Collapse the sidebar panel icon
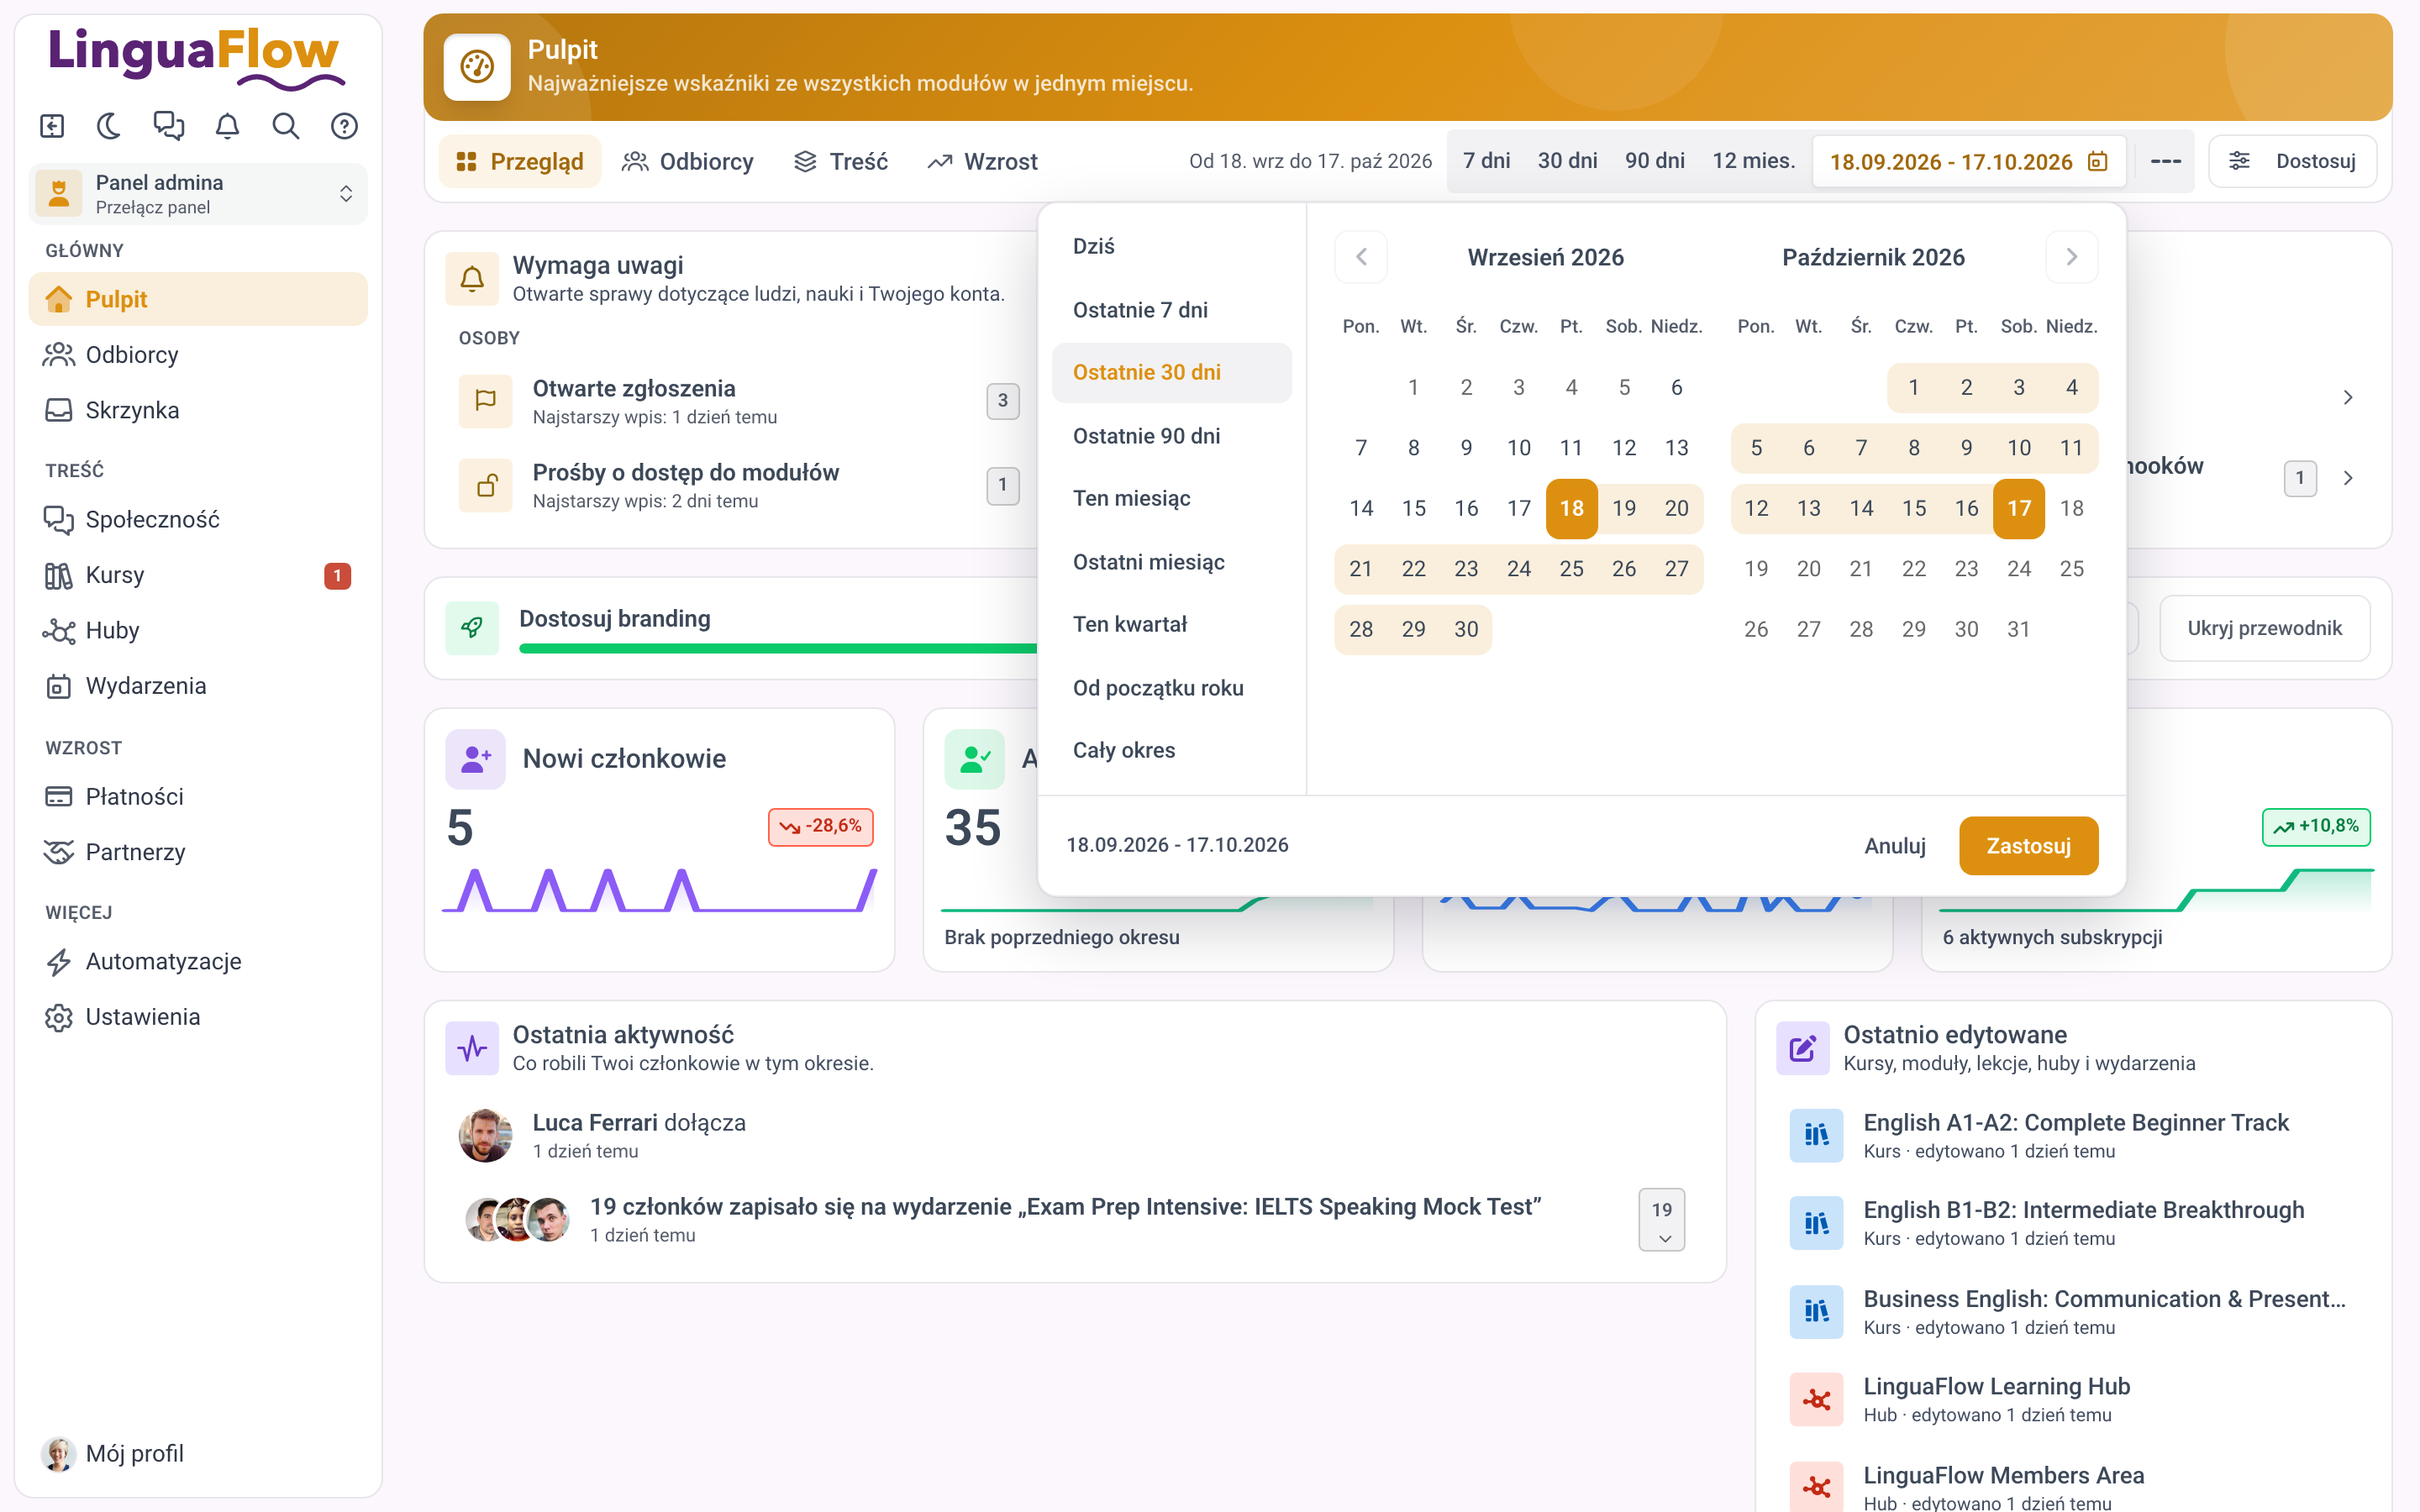The width and height of the screenshot is (2420, 1512). 52,126
